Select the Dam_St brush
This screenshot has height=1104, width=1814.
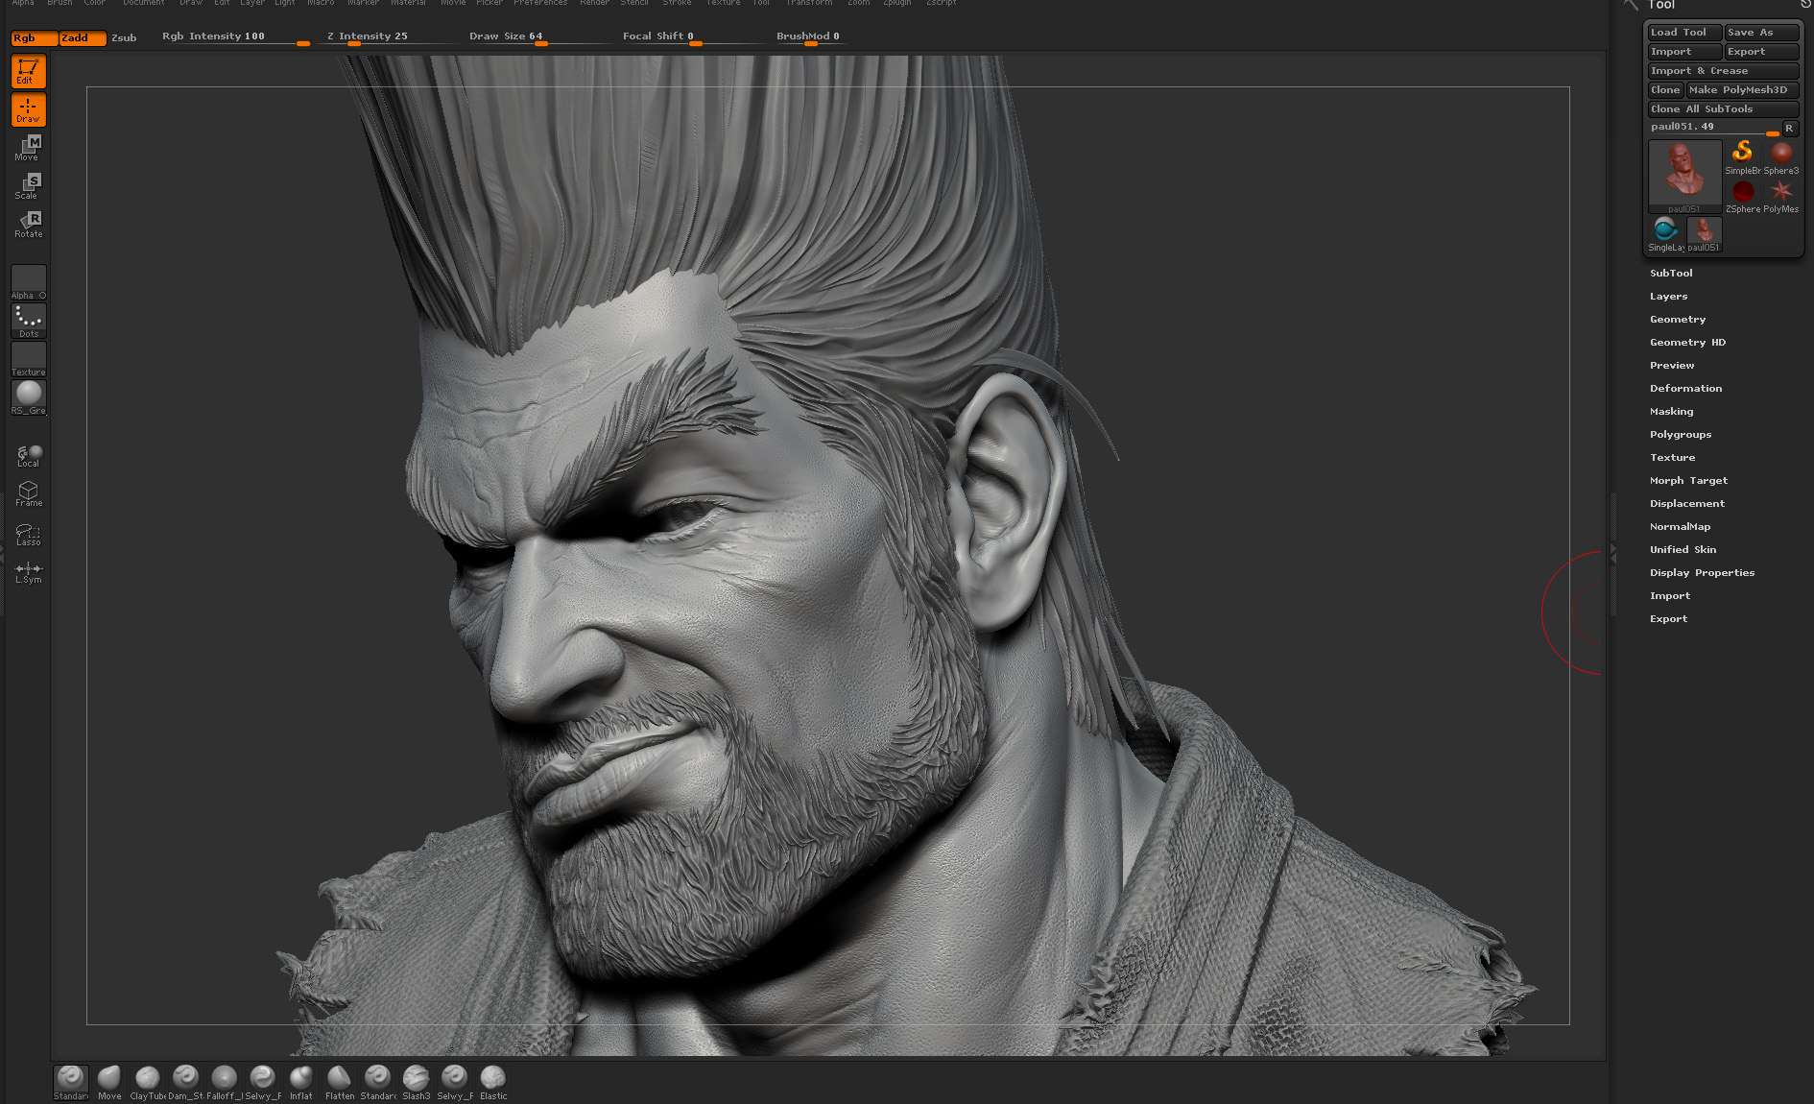tap(186, 1082)
